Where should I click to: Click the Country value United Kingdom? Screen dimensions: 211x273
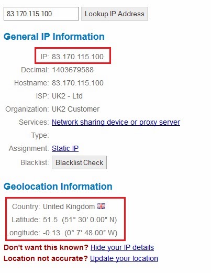pos(69,206)
